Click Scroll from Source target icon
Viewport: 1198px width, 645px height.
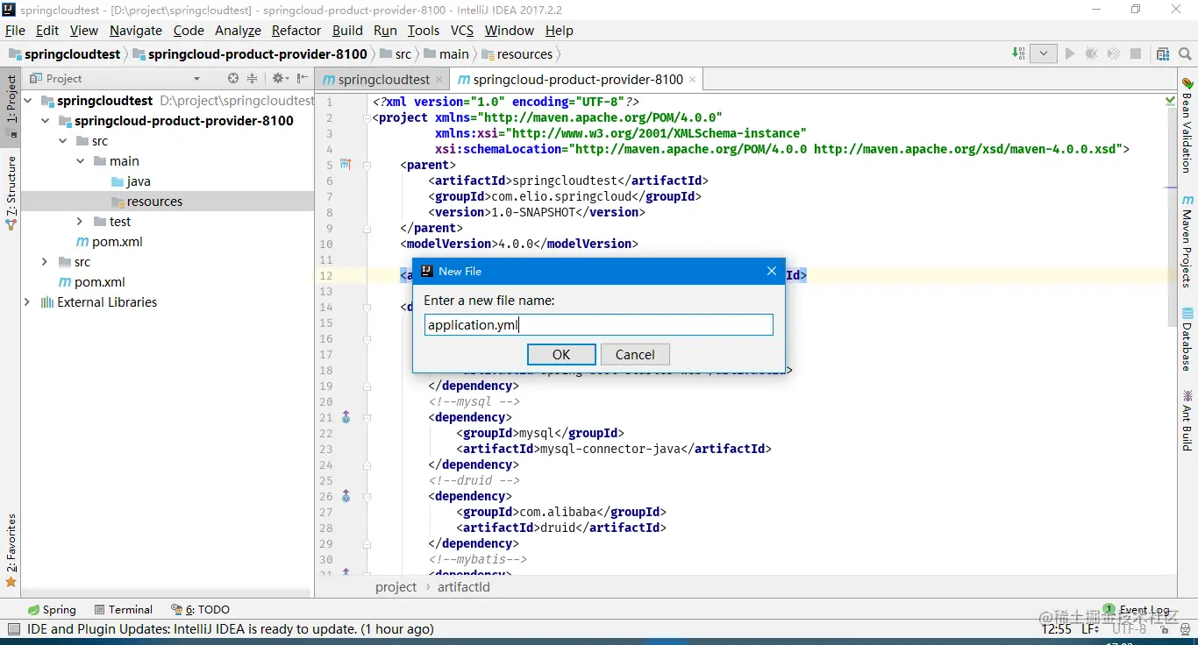click(233, 78)
